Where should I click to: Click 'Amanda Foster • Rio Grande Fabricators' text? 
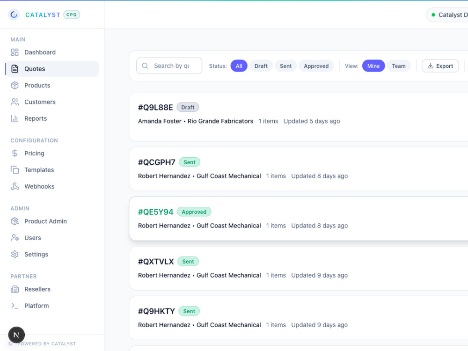point(196,121)
